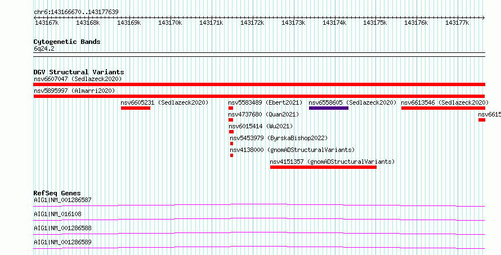Screen dimensions: 501x255
Task: Select nsv6613546 (Sedlazeck2020) label
Action: pos(445,102)
